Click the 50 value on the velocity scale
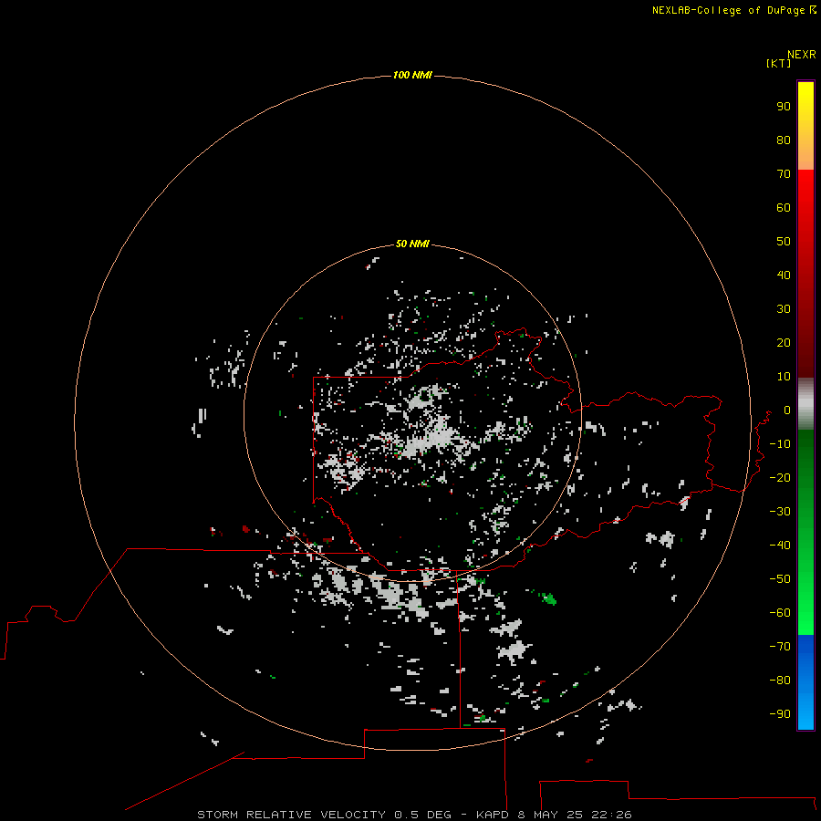The height and width of the screenshot is (821, 821). pyautogui.click(x=784, y=242)
